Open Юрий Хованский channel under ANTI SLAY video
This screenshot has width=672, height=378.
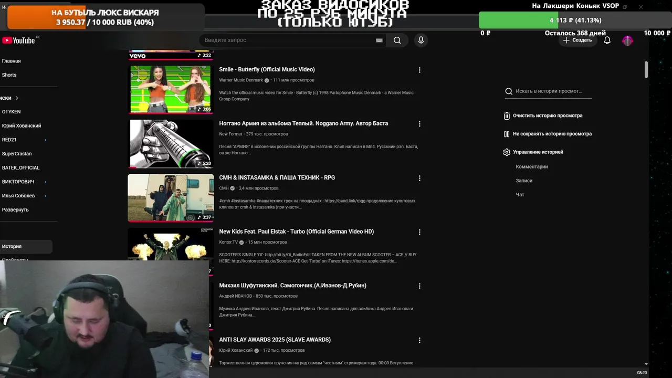click(236, 351)
